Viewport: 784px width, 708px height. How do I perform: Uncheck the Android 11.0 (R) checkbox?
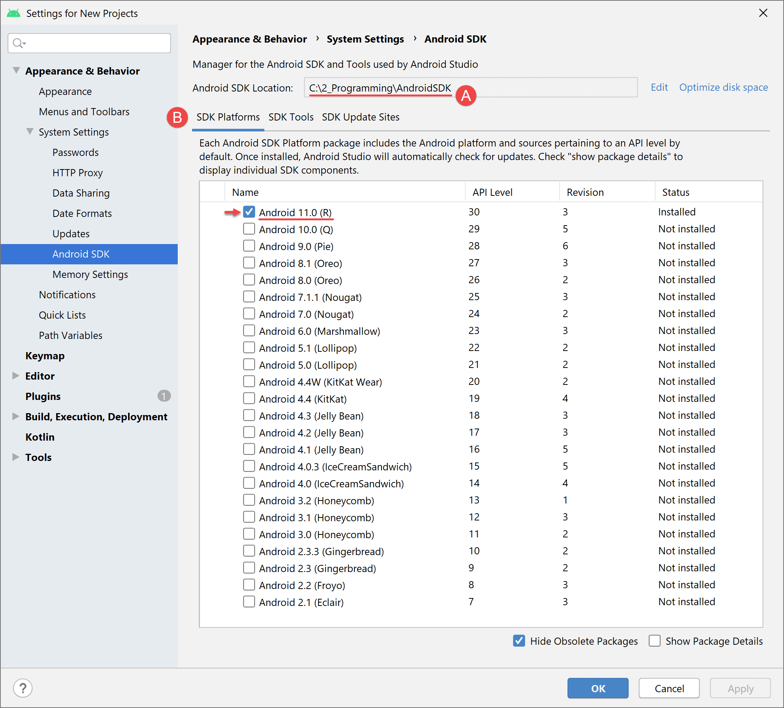click(x=249, y=212)
